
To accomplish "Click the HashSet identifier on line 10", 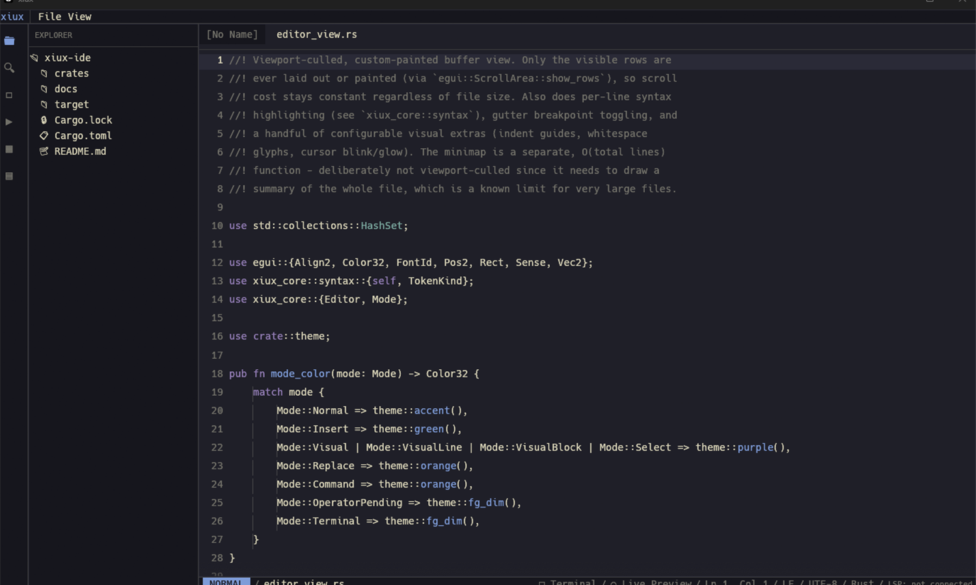I will click(381, 226).
